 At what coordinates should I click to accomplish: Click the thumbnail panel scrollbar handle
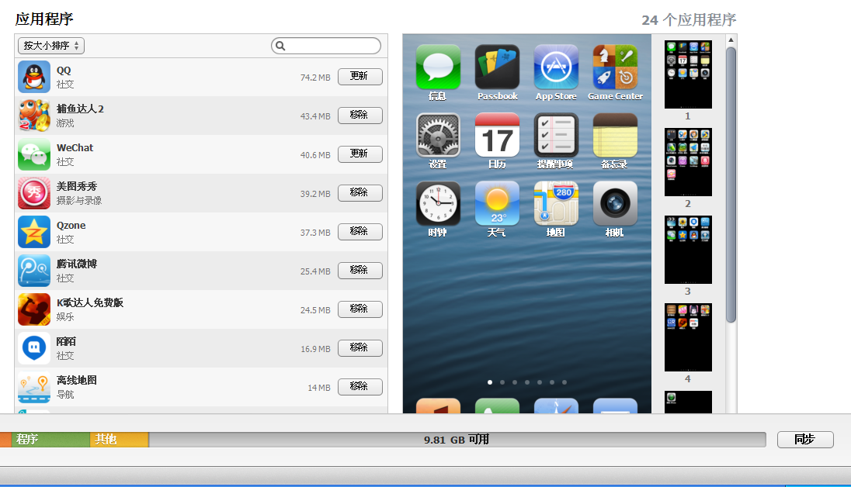tap(731, 185)
